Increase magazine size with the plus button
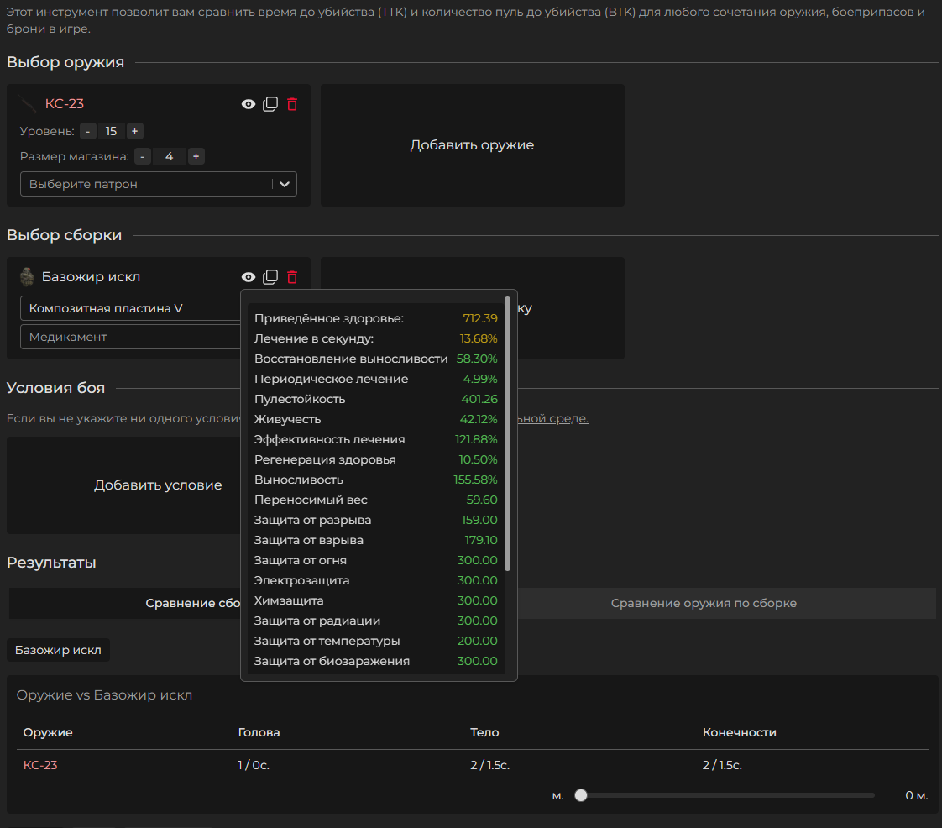Viewport: 942px width, 828px height. tap(196, 156)
